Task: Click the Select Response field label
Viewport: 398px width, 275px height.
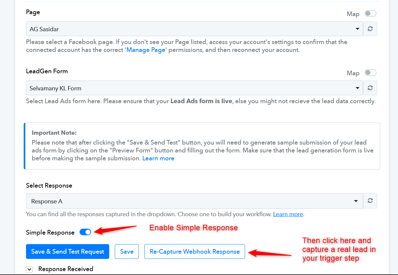Action: [x=49, y=185]
